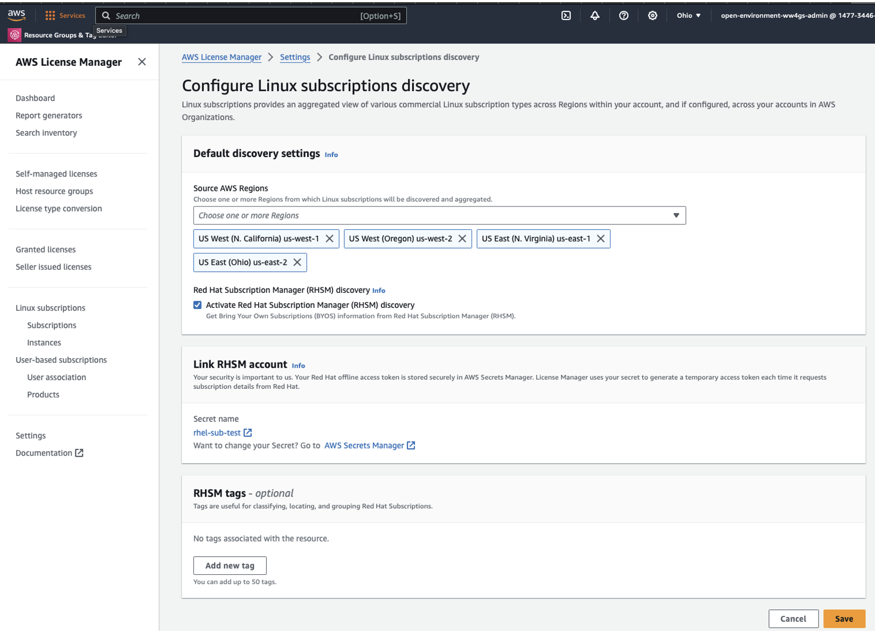Navigate to Settings via the breadcrumb
The image size is (875, 632).
295,57
